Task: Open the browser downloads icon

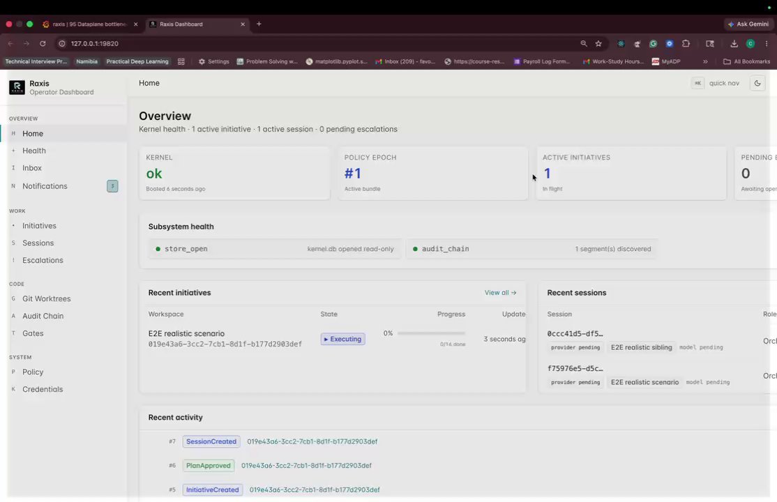Action: 734,44
